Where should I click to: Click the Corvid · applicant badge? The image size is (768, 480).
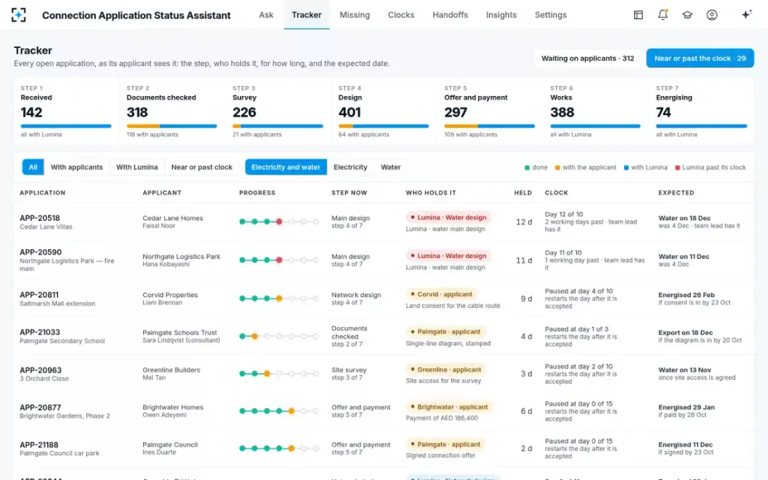point(442,294)
